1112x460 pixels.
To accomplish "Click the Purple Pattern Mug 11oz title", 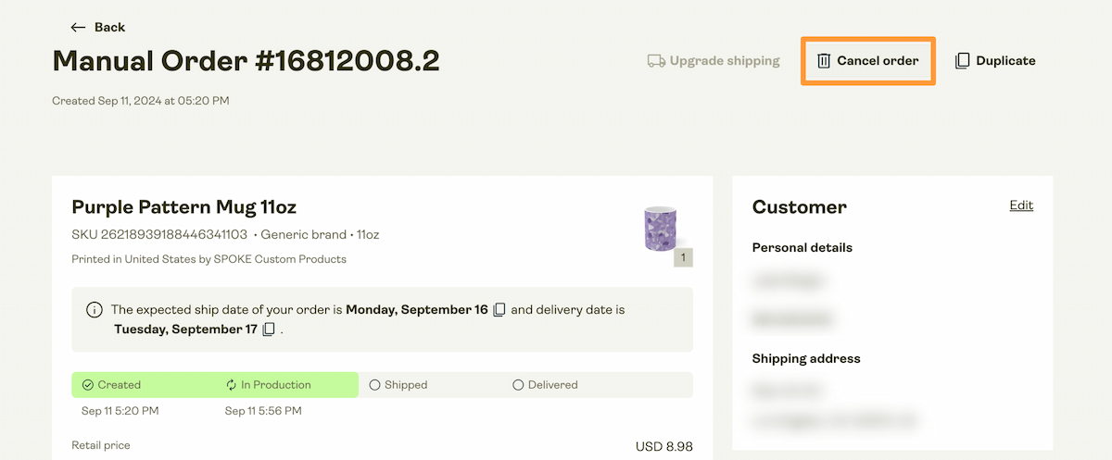I will [183, 206].
